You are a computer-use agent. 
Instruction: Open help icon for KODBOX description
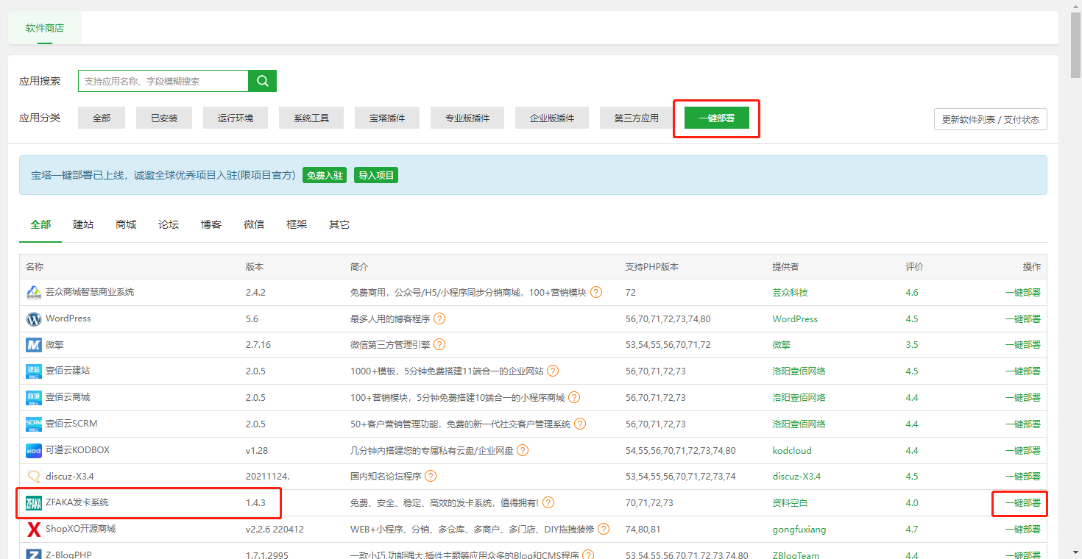click(x=523, y=450)
